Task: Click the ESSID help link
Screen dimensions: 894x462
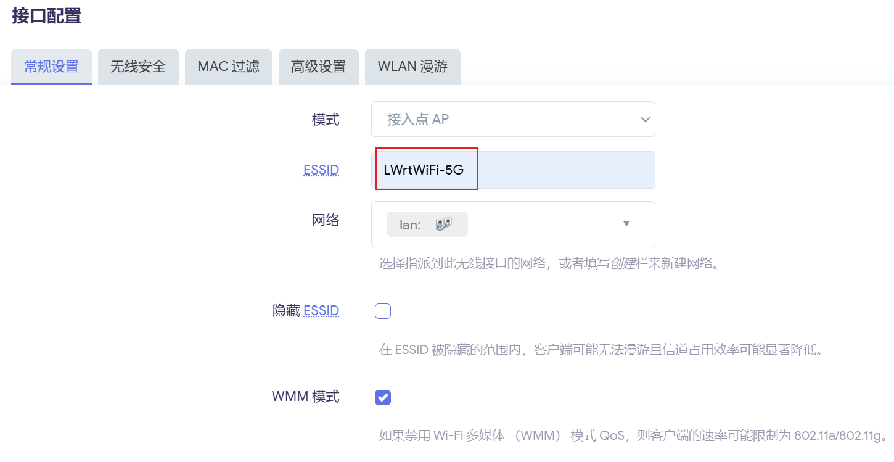Action: coord(321,169)
